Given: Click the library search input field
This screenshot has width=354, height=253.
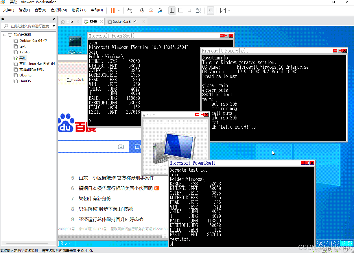Looking at the screenshot, I should click(x=29, y=26).
